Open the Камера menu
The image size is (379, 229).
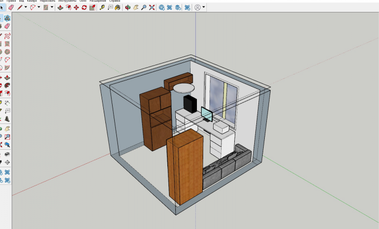[x=32, y=1]
